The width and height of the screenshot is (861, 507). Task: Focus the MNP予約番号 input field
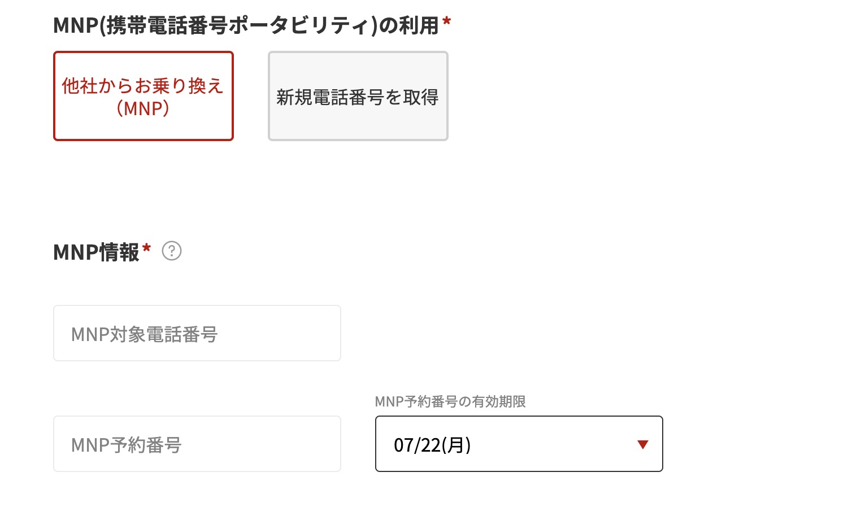[197, 444]
